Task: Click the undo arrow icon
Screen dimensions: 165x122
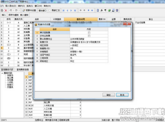Action: click(x=11, y=10)
